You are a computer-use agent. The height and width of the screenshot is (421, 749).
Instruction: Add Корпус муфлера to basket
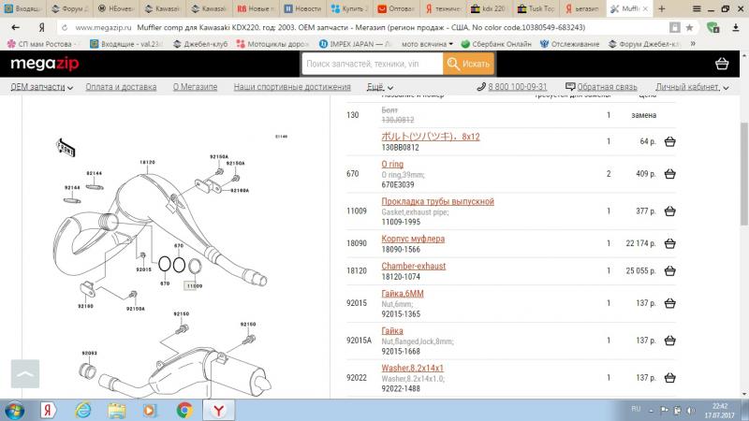click(x=670, y=244)
